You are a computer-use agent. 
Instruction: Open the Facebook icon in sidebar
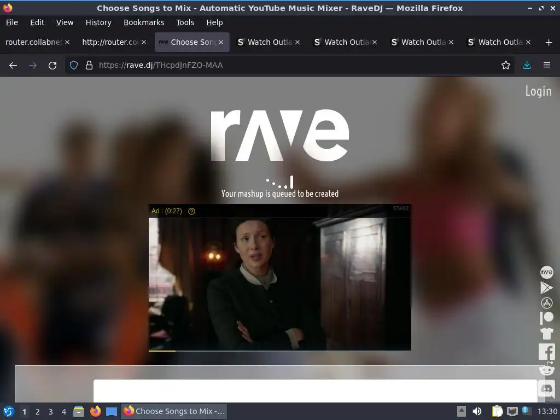546,352
